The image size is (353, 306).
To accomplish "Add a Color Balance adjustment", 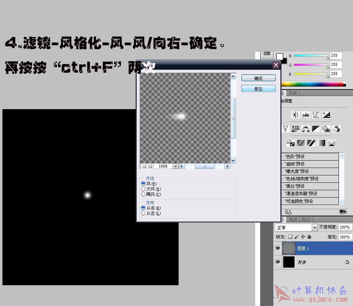I will click(306, 129).
